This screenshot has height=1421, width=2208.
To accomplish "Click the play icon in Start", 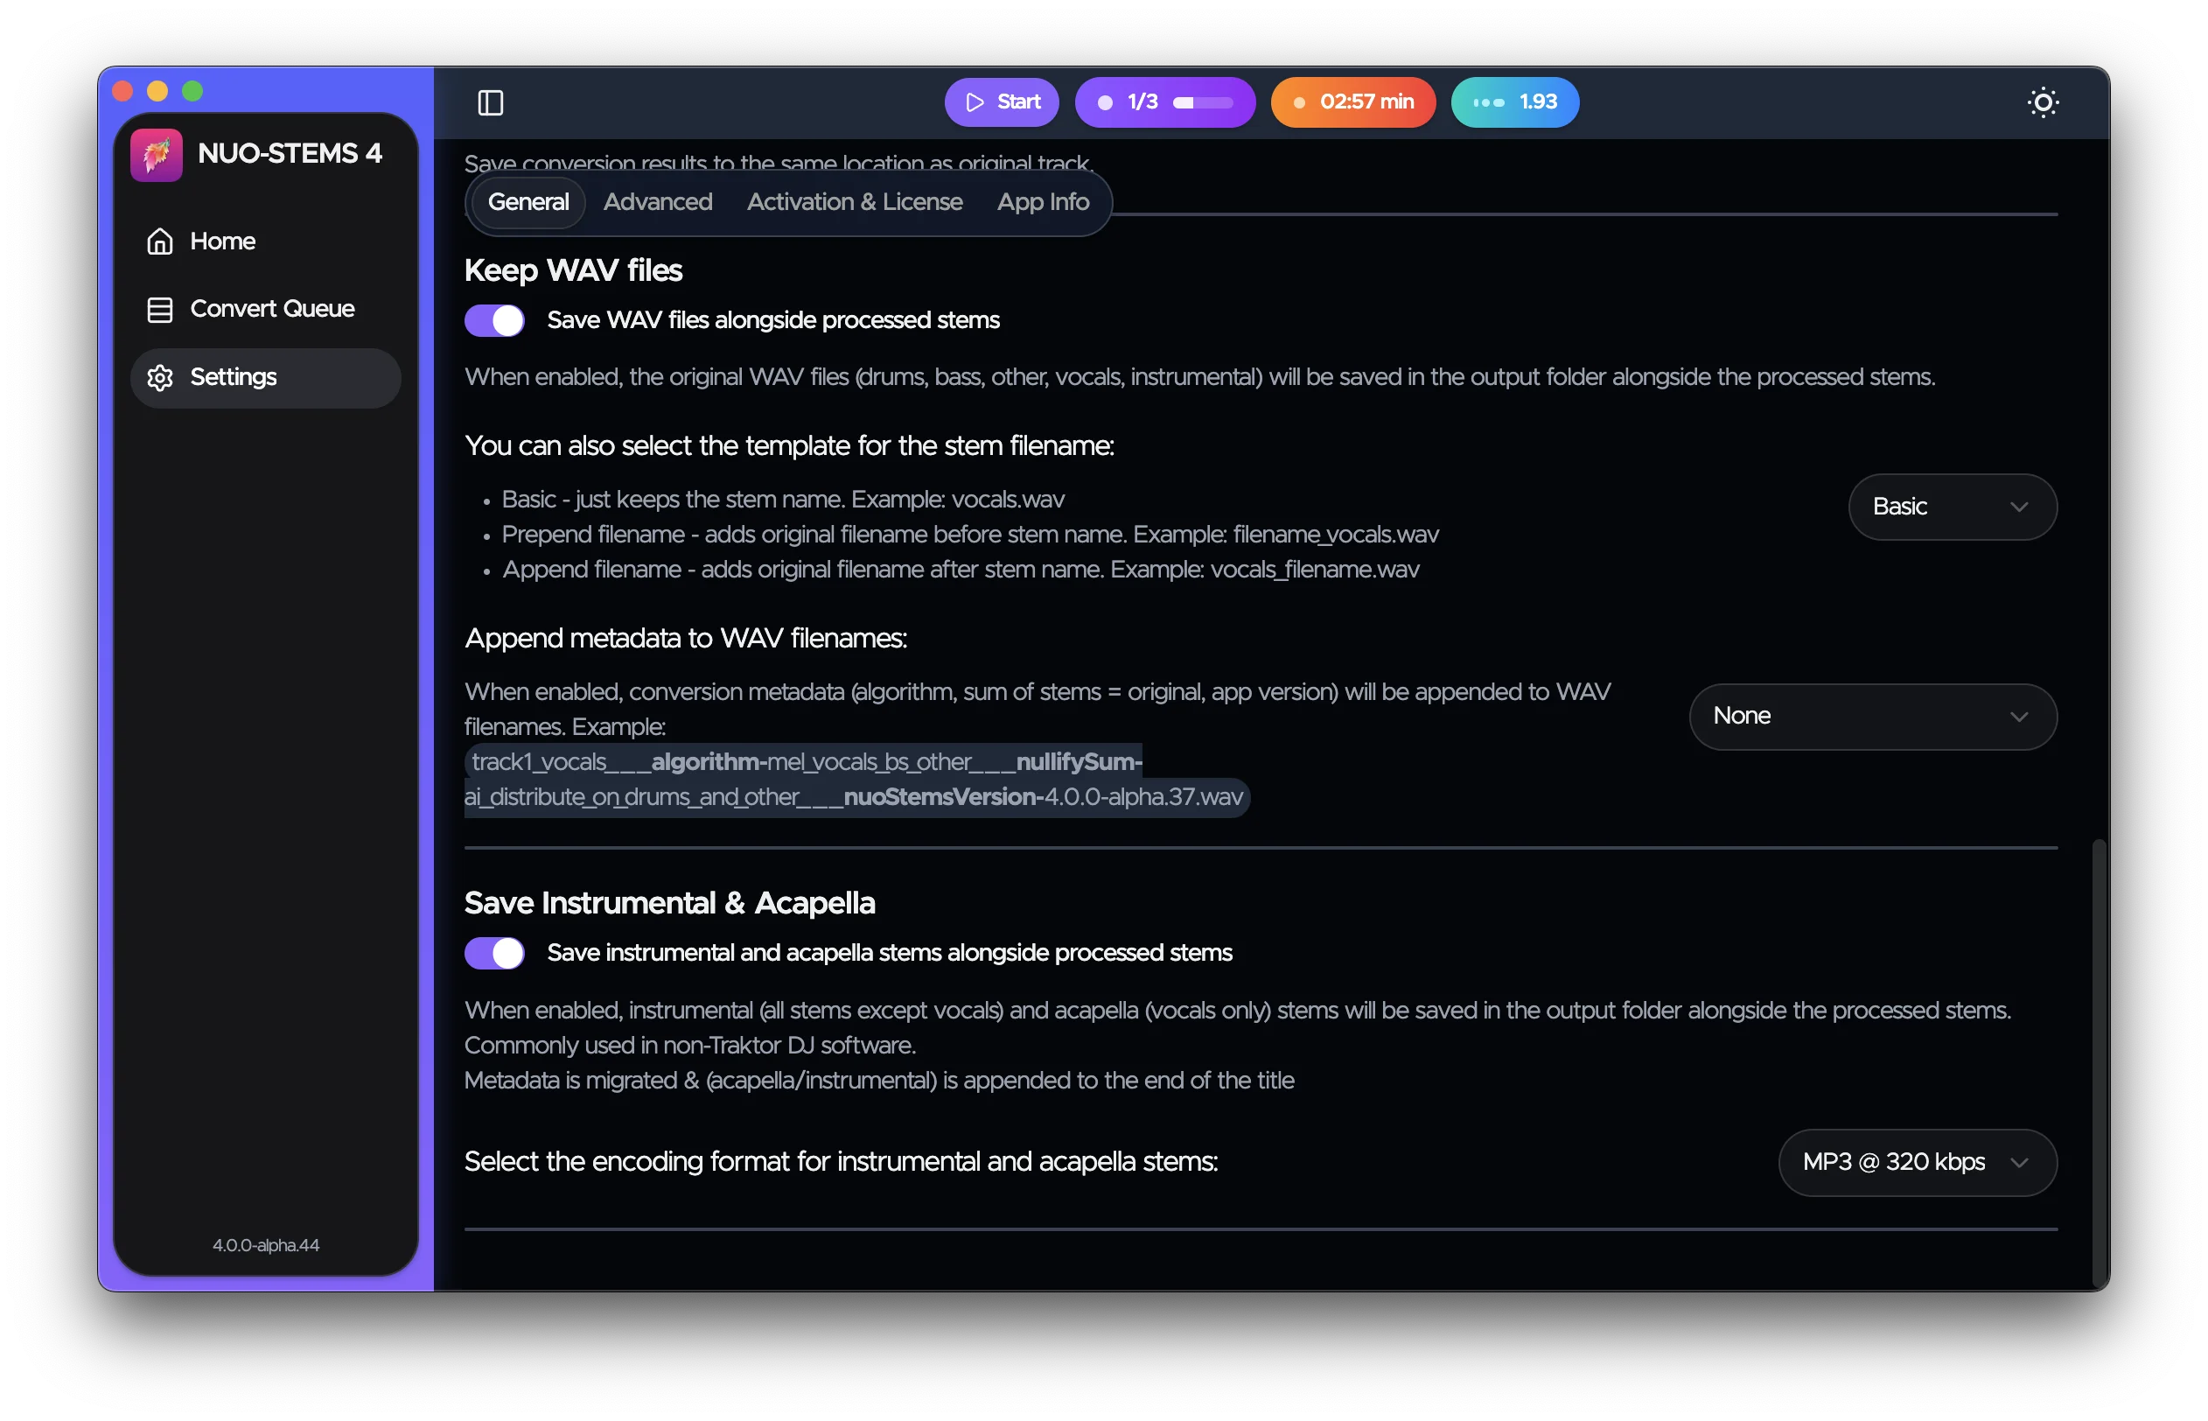I will tap(974, 102).
